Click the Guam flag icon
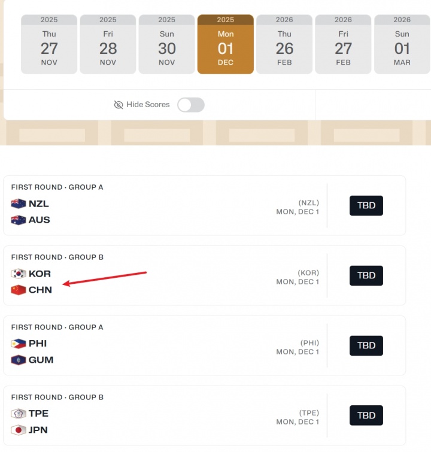The height and width of the screenshot is (452, 431). click(19, 360)
